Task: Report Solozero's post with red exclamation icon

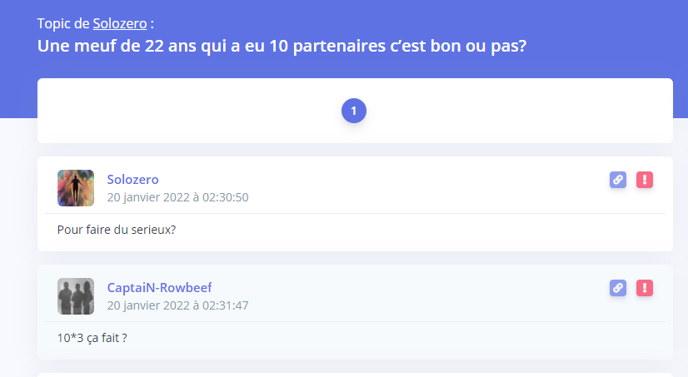Action: coord(645,180)
